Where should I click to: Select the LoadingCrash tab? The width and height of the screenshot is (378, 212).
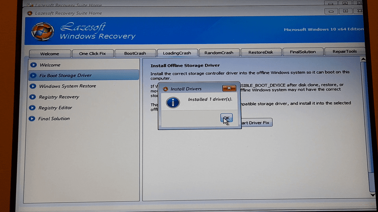pyautogui.click(x=177, y=53)
